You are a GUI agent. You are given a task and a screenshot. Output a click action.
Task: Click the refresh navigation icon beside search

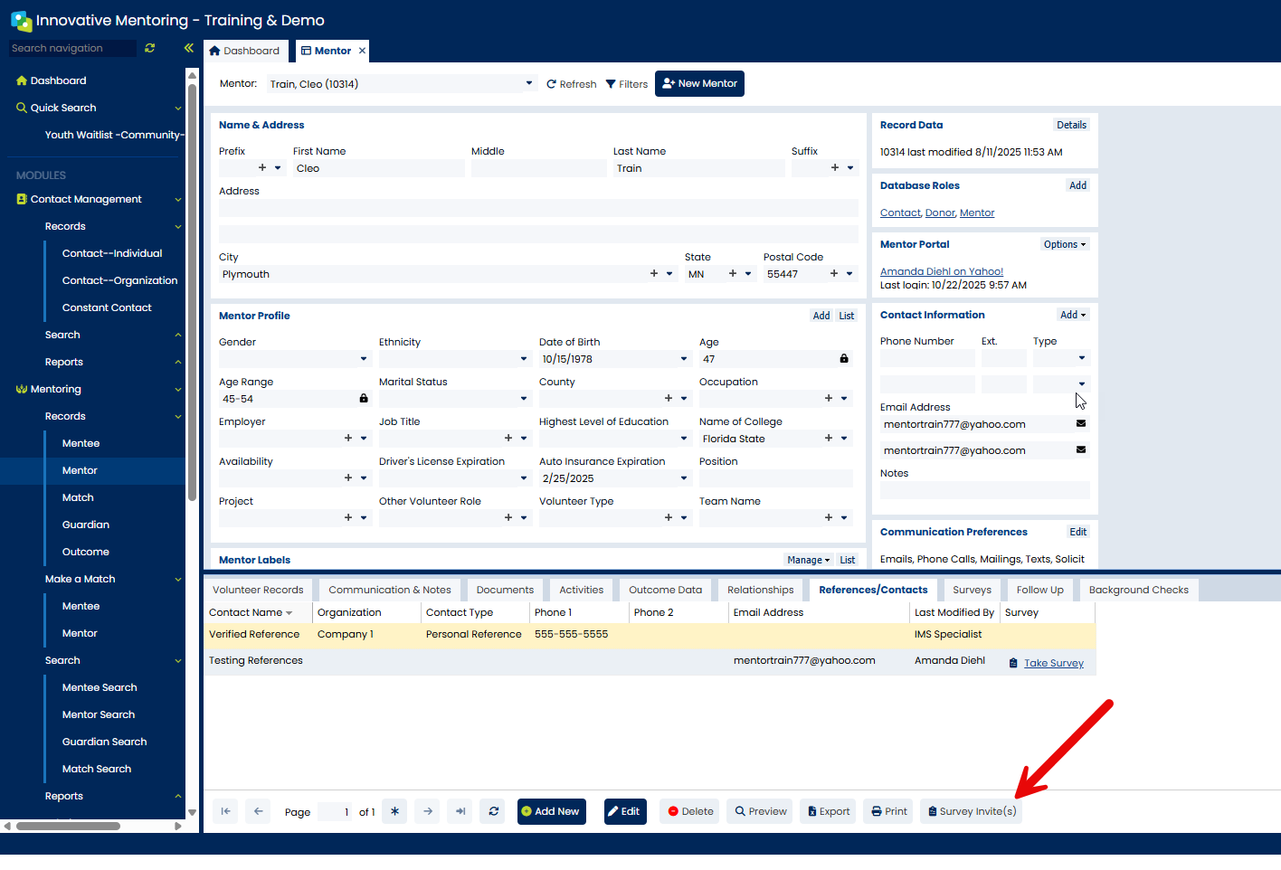[150, 48]
